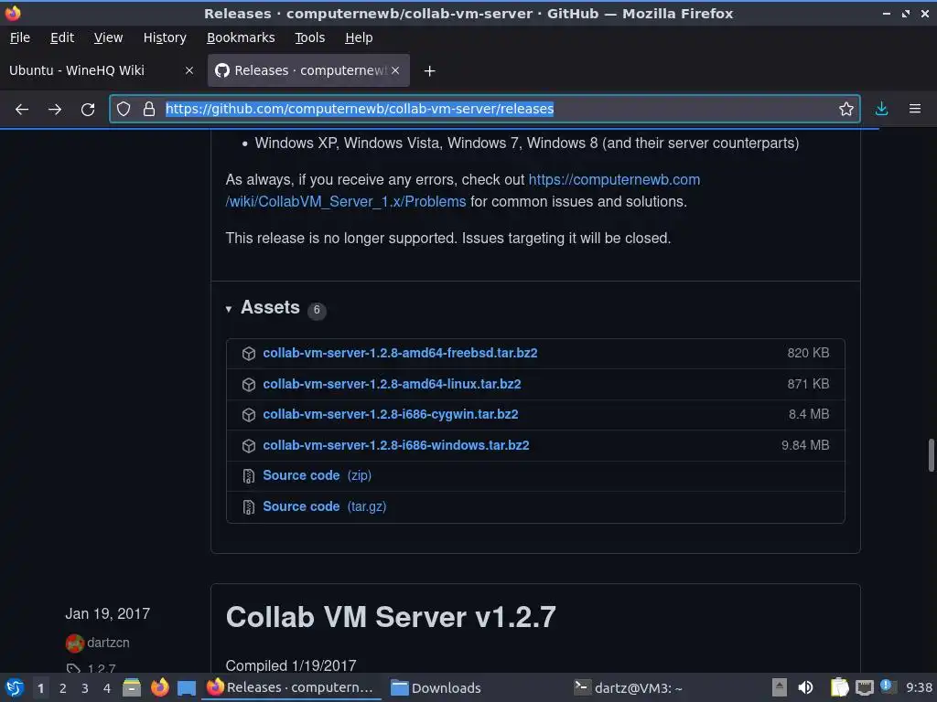Open the Collab VM Server v1.2.7 release title

coord(391,617)
